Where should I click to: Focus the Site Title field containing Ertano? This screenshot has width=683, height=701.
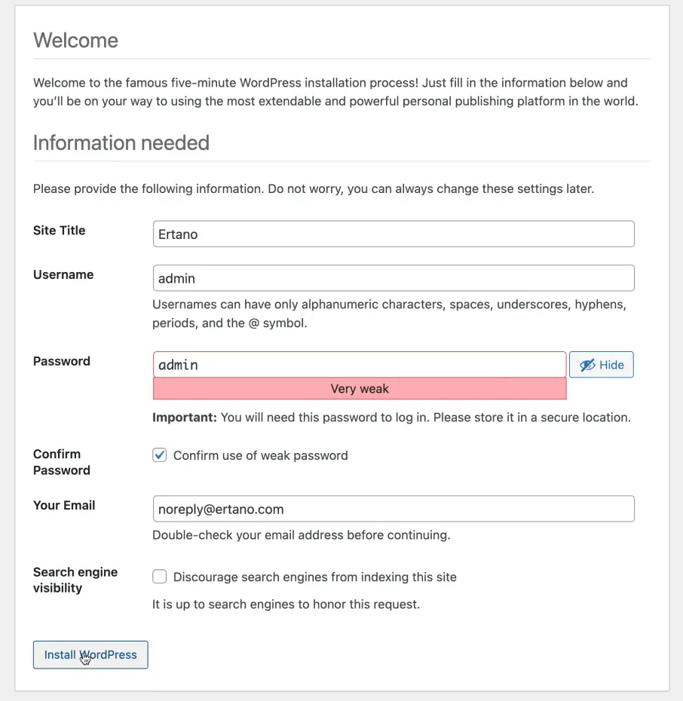click(393, 234)
